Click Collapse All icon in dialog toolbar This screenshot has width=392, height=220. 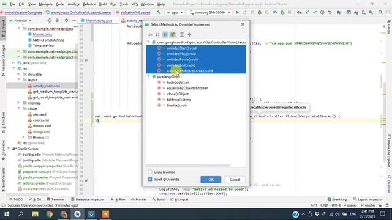[189, 34]
